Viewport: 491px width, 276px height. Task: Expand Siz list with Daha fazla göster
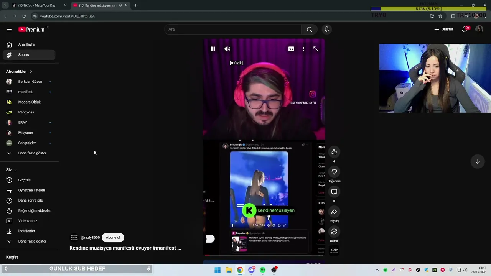pos(29,241)
